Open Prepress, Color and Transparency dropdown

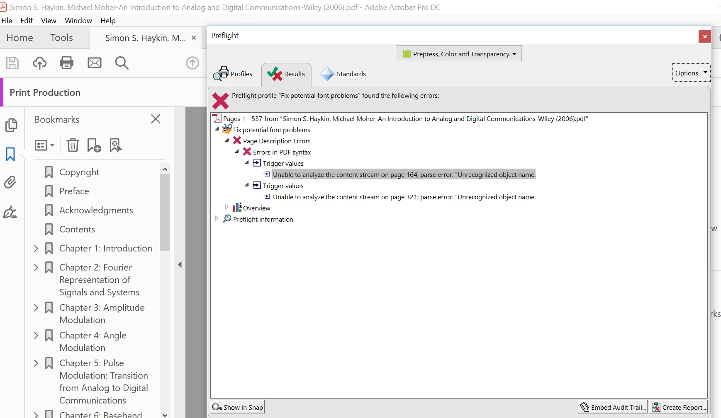459,54
